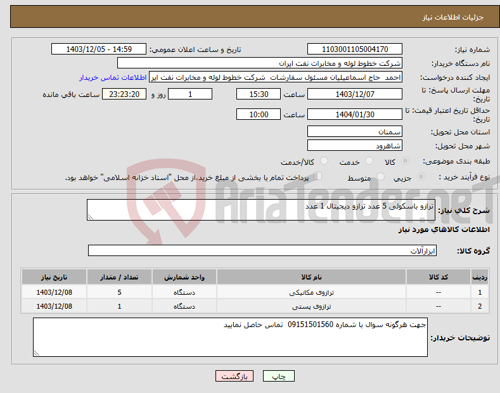Image resolution: width=500 pixels, height=393 pixels.
Task: Click the کد کالا column header
Action: (439, 277)
